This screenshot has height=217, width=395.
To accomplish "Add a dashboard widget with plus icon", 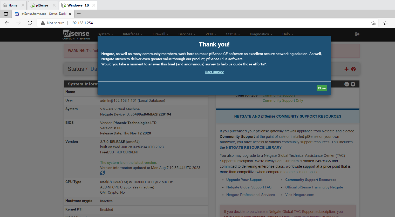I will [x=346, y=69].
